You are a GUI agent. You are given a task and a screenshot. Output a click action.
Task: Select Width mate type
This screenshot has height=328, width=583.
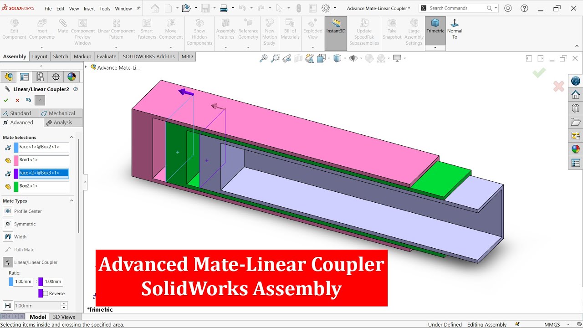click(x=8, y=236)
